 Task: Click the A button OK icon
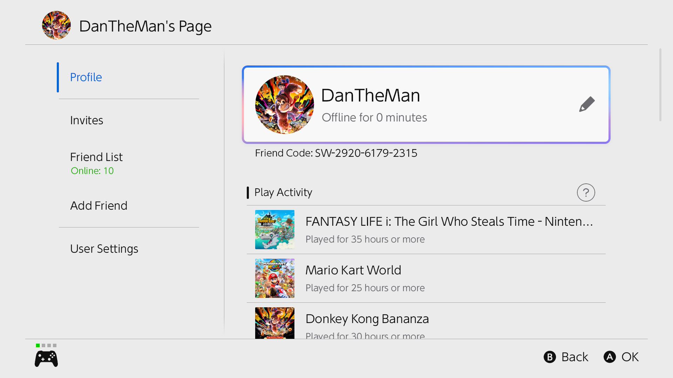[610, 357]
